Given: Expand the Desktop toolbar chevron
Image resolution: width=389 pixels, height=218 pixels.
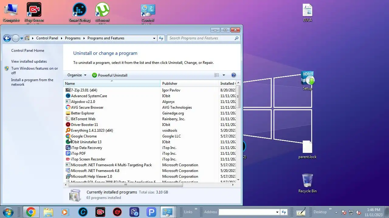Looking at the screenshot, I should (x=330, y=209).
